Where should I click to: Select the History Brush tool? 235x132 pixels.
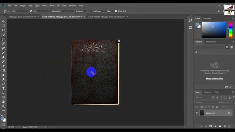(3, 62)
